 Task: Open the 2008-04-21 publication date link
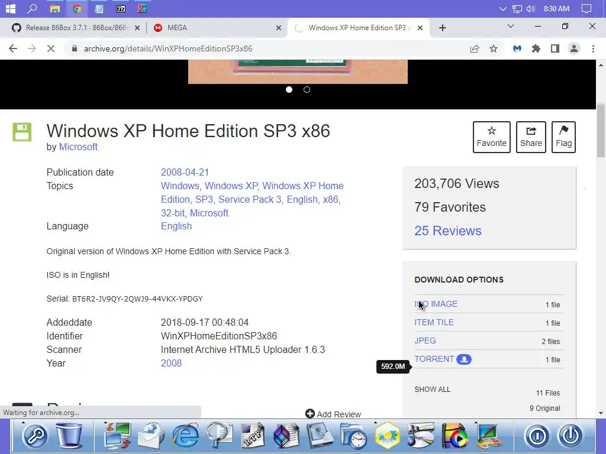(185, 172)
